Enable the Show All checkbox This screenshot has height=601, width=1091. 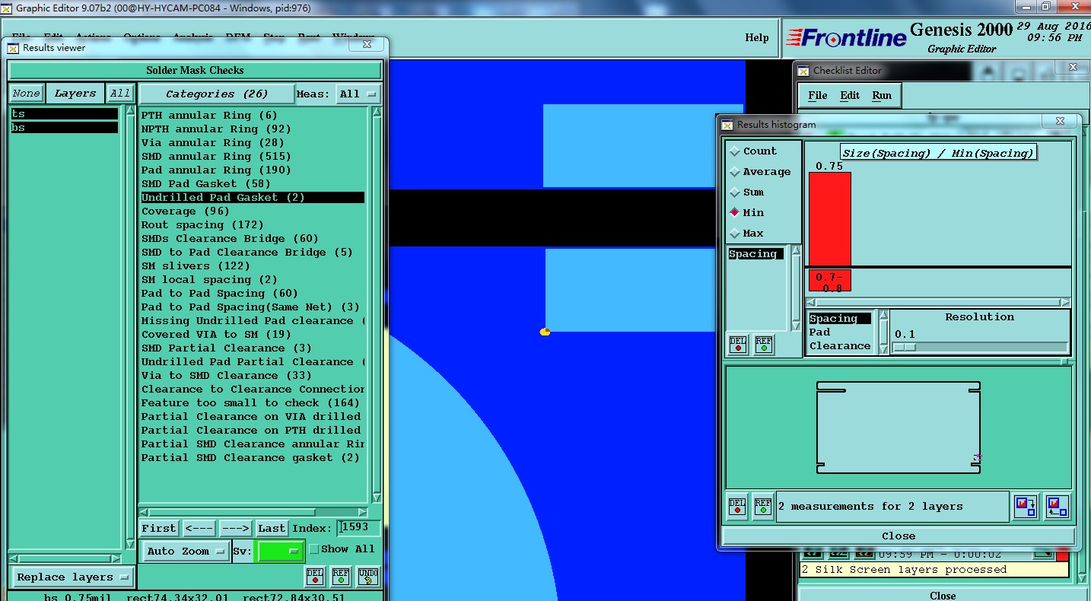pos(314,549)
